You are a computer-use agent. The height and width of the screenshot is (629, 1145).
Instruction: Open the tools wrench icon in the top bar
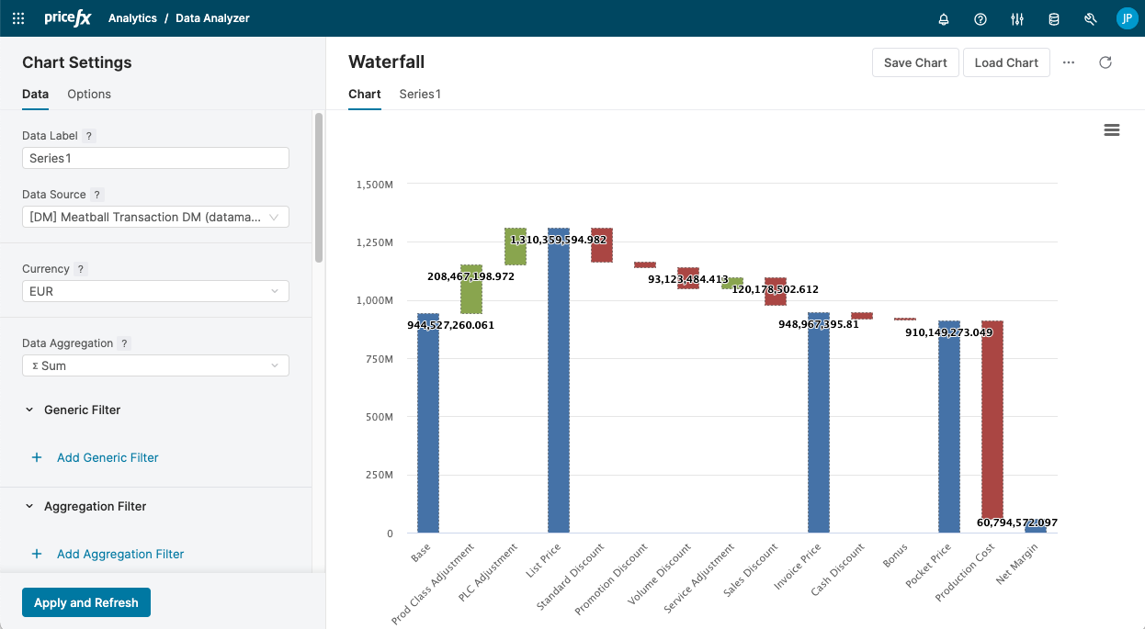1090,18
